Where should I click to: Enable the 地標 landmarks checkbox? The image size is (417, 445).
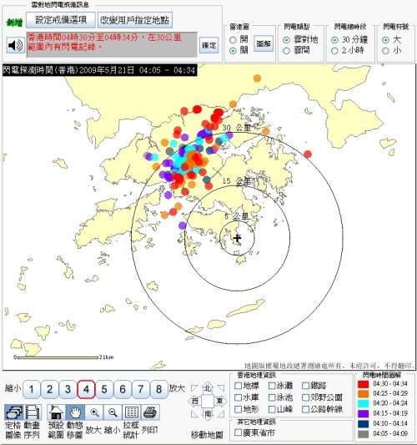point(239,386)
